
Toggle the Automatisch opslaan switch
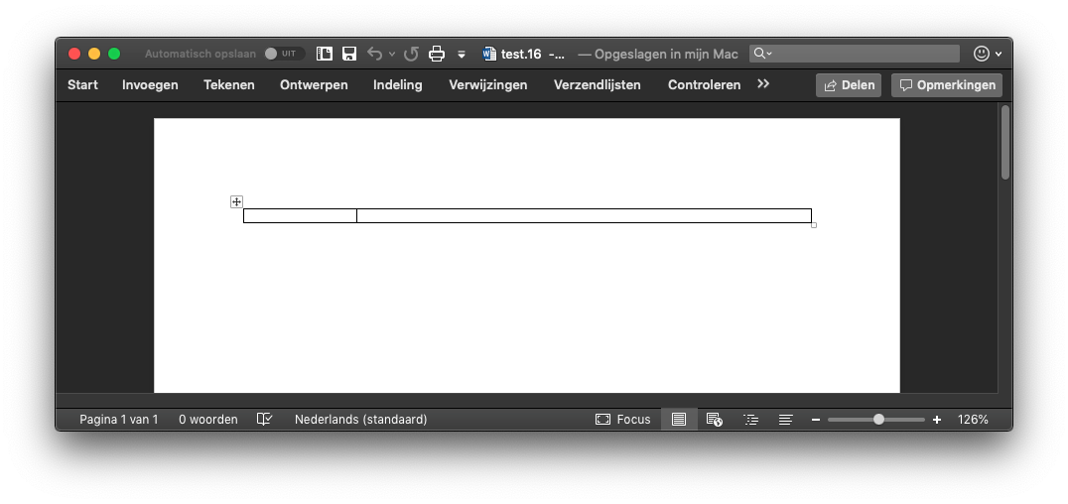pos(284,54)
